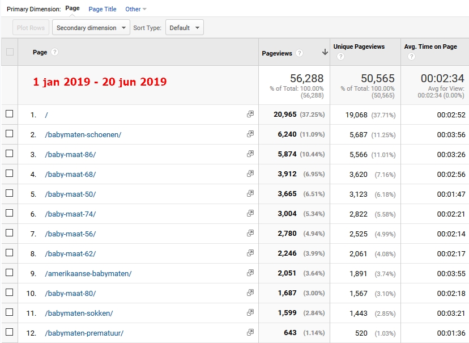Select checkbox for /babymaten-sokken/ row
The image size is (469, 343).
point(10,312)
